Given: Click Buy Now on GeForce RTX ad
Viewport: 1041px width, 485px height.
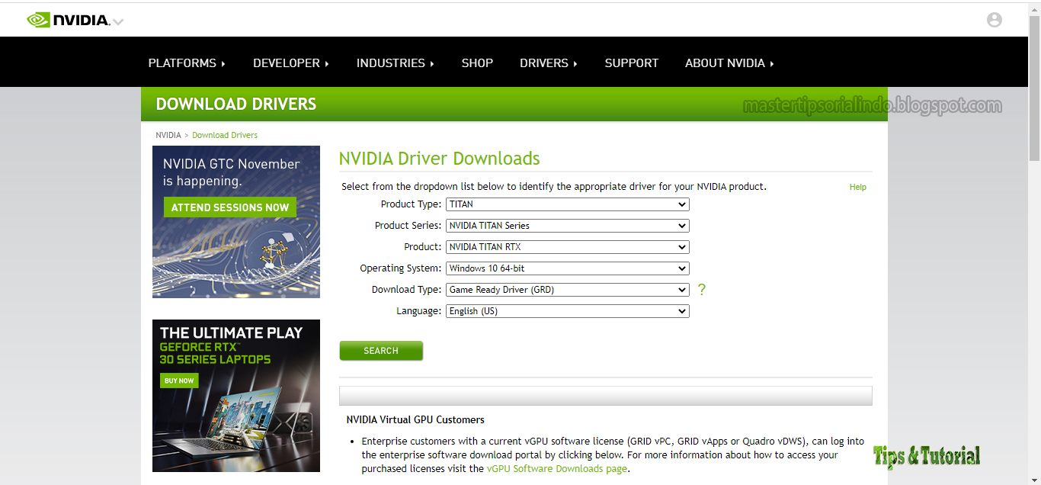Looking at the screenshot, I should (x=179, y=381).
